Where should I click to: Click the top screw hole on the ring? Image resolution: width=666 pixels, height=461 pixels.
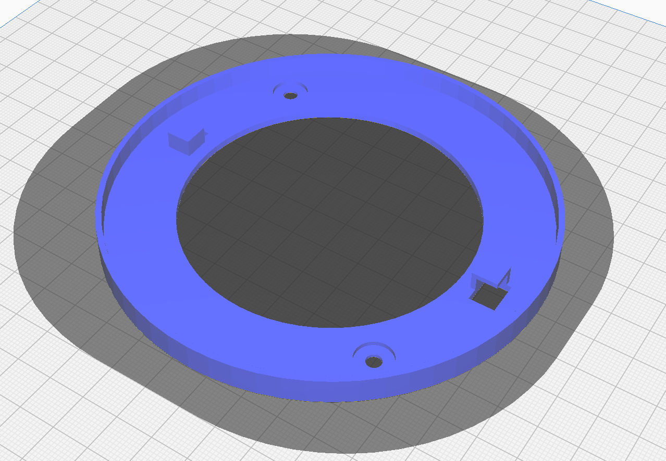click(291, 95)
